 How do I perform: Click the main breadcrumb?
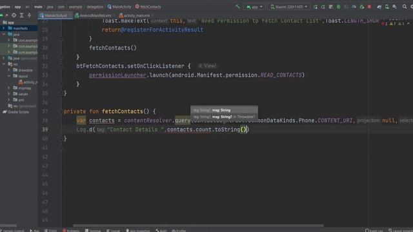point(38,7)
